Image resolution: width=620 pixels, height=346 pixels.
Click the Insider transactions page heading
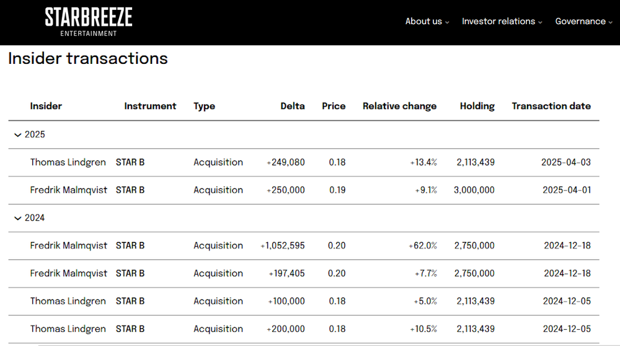(87, 59)
